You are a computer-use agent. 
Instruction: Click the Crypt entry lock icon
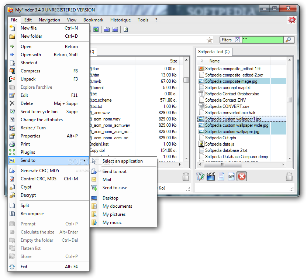coord(12,187)
